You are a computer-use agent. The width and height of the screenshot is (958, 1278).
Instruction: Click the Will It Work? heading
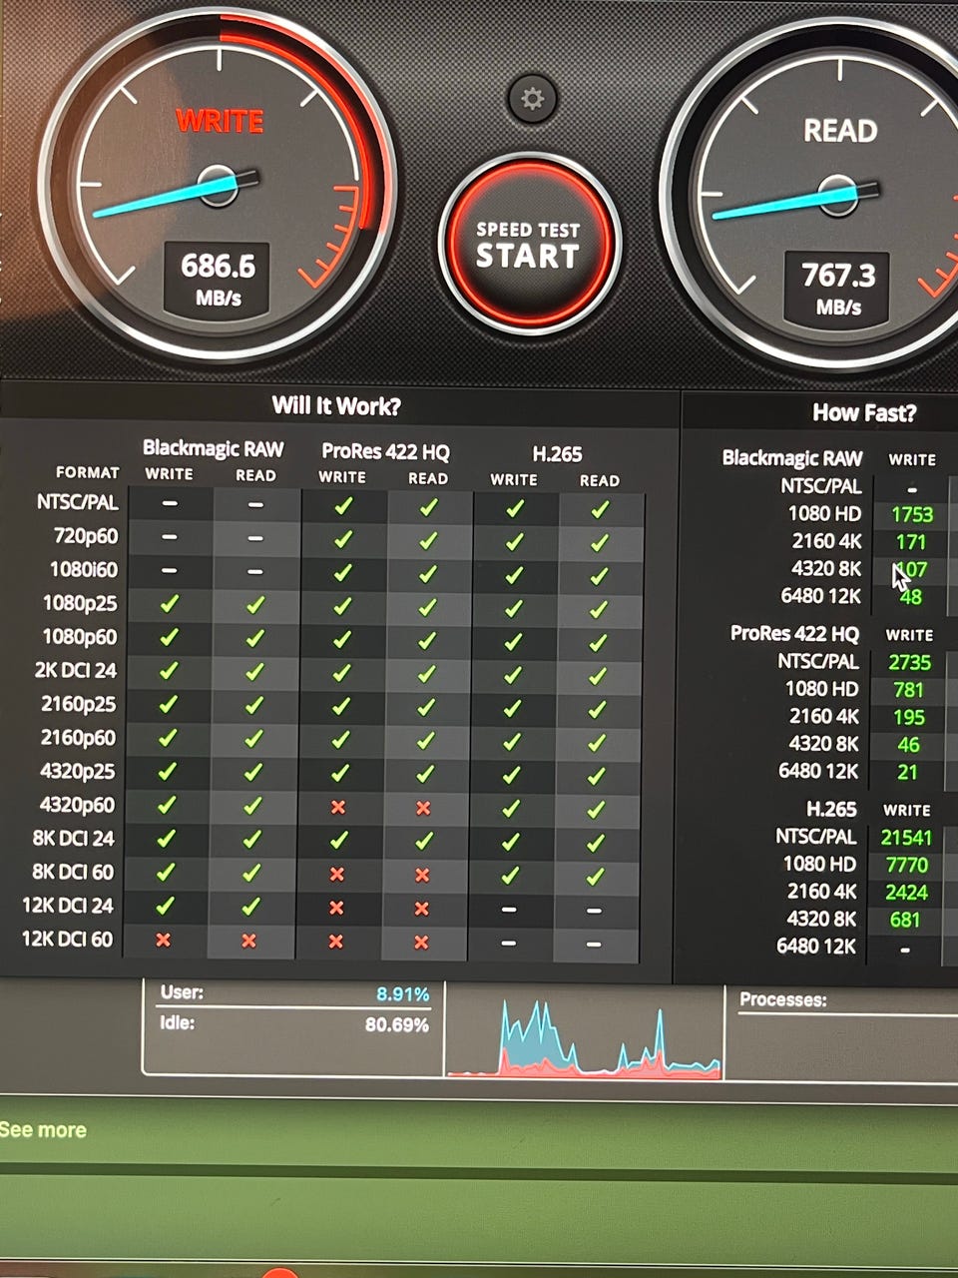click(336, 406)
